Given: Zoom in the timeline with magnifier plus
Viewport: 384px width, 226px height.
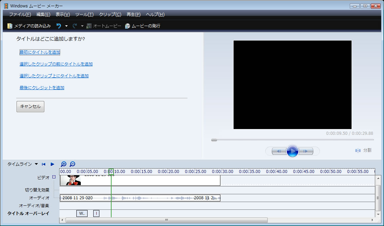Looking at the screenshot, I should pyautogui.click(x=64, y=164).
